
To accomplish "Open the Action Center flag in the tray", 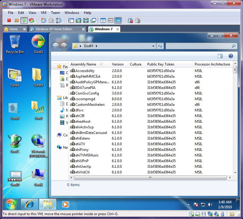I will (x=196, y=204).
